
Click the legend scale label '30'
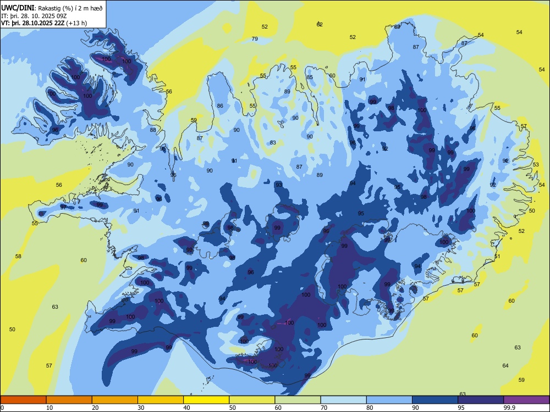point(141,408)
